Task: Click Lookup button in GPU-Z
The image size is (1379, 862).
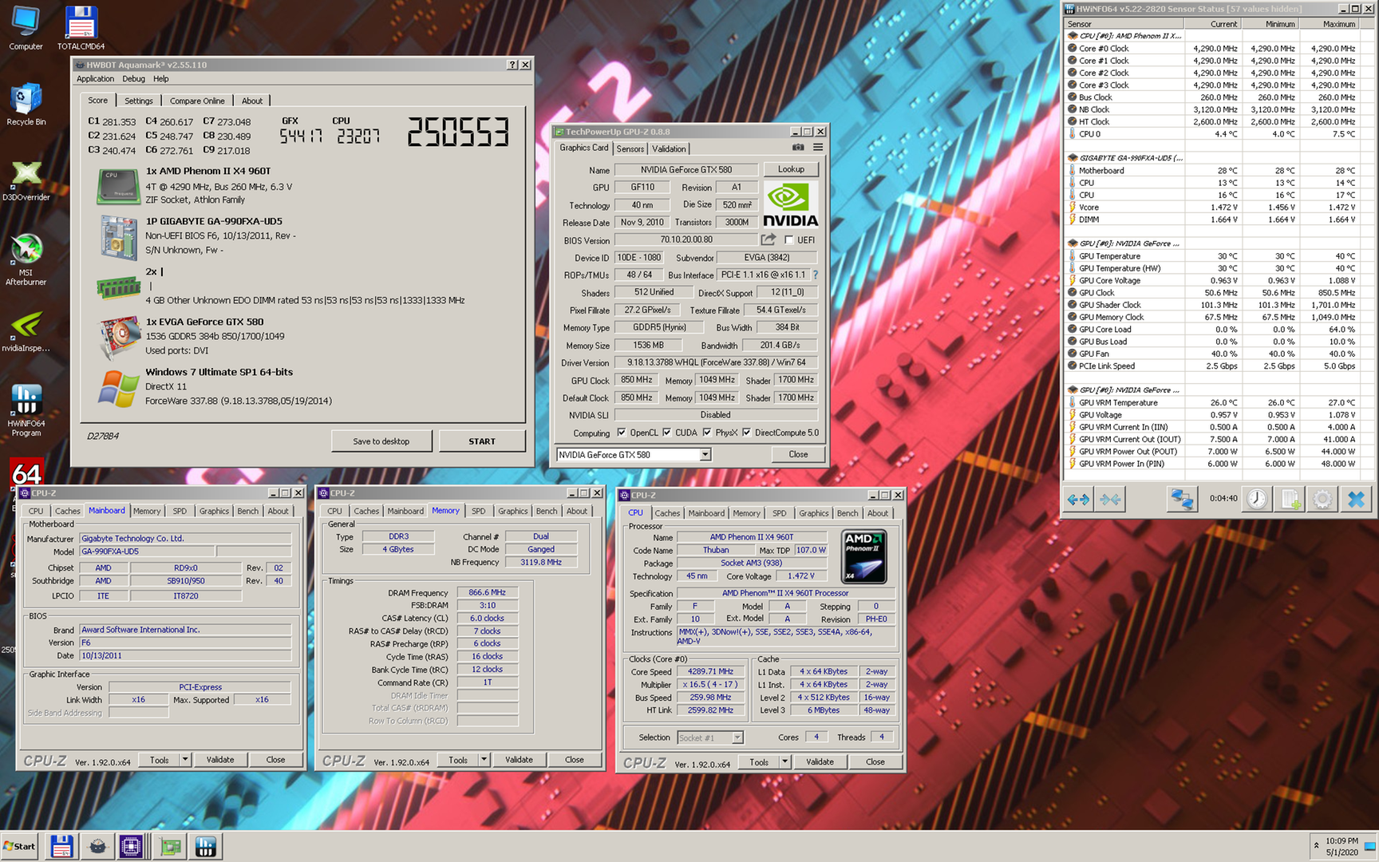Action: click(x=791, y=169)
